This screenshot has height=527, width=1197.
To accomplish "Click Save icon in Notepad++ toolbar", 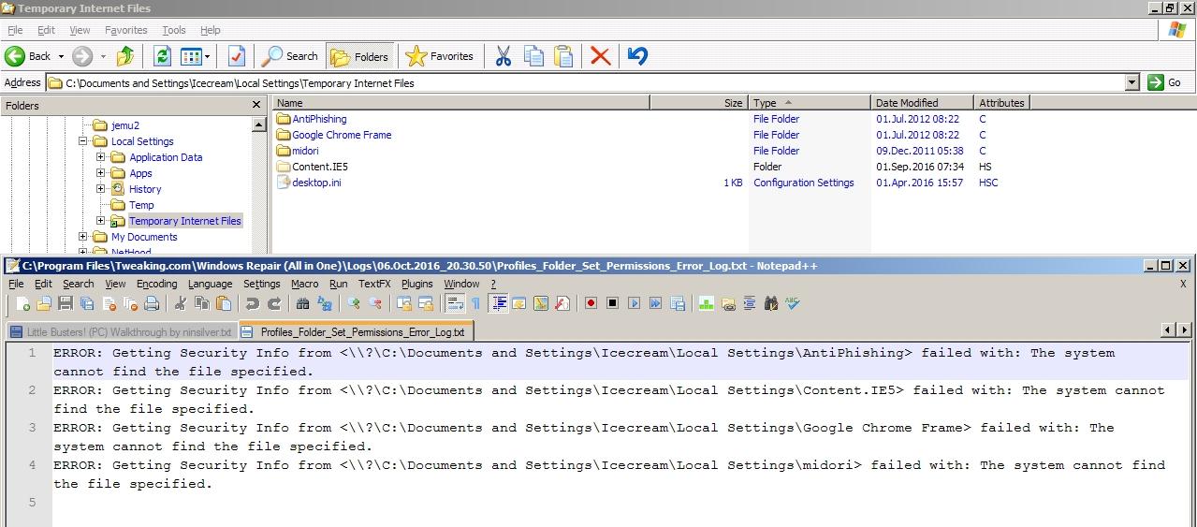I will (x=66, y=303).
